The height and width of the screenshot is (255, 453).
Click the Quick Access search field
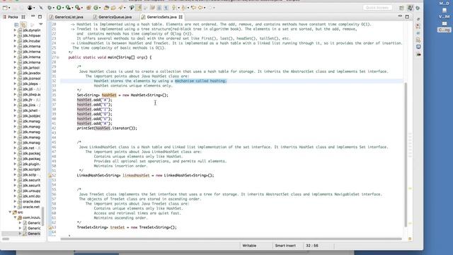(377, 8)
